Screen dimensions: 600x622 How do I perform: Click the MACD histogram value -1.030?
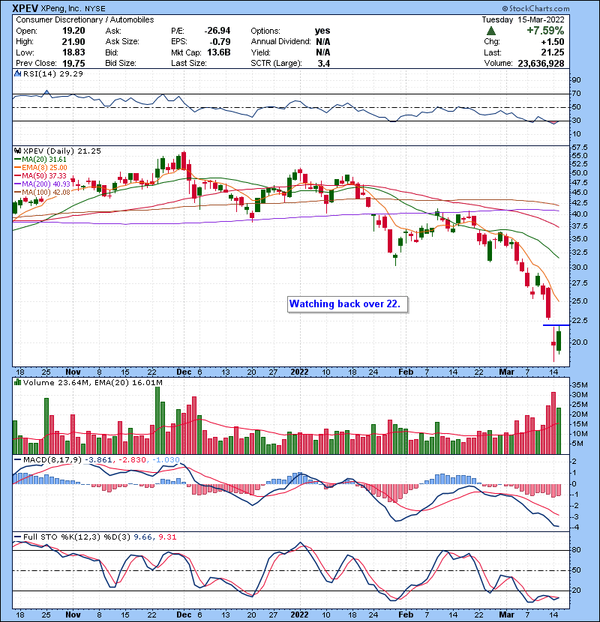pos(166,460)
